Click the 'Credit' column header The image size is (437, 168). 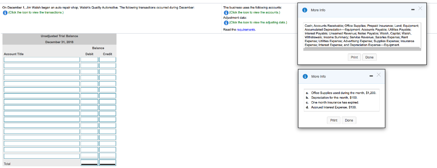coord(108,54)
